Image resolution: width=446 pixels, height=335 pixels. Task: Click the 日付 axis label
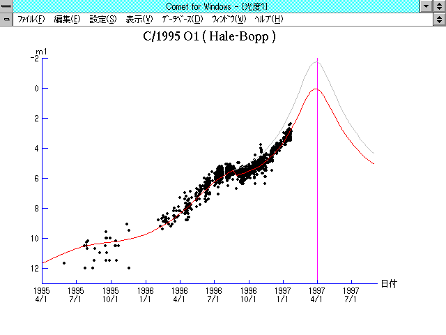(389, 283)
